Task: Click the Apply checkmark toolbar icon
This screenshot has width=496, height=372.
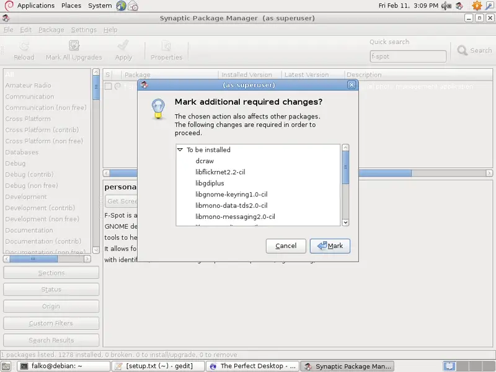Action: [123, 46]
